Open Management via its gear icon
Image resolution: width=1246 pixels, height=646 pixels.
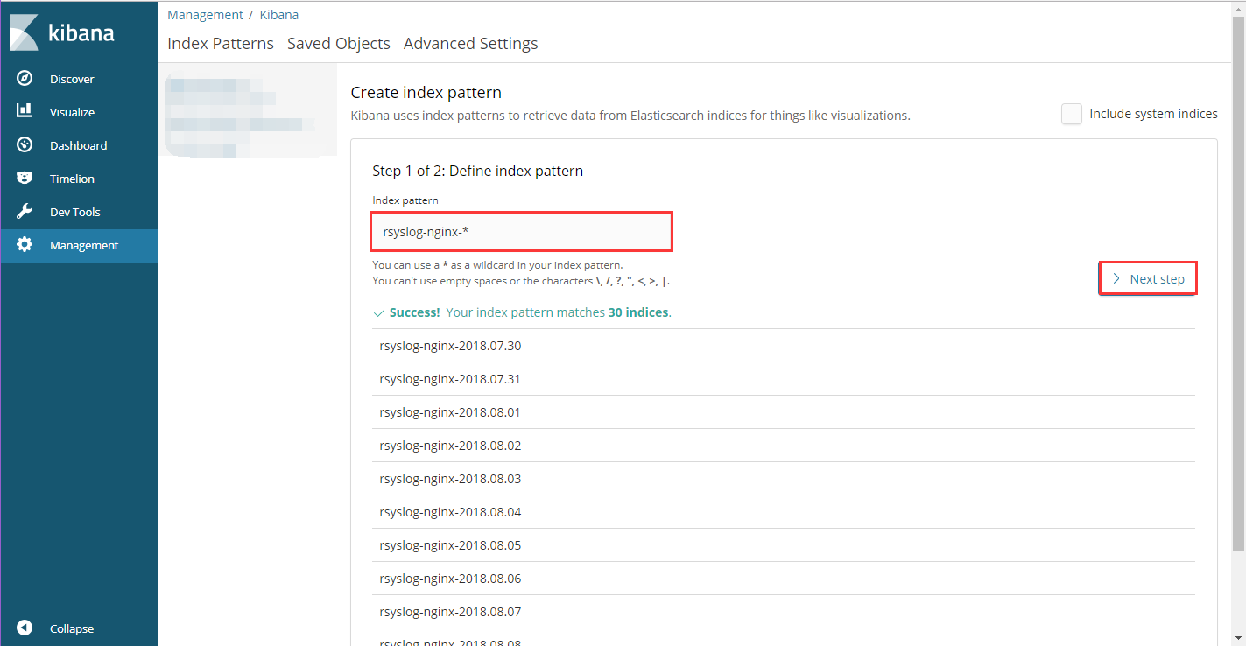pyautogui.click(x=25, y=245)
